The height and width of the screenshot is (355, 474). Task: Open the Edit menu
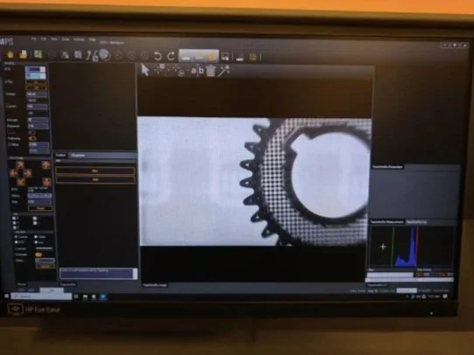tap(44, 38)
